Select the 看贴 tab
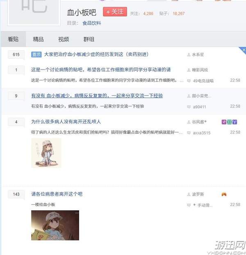 tap(13, 39)
